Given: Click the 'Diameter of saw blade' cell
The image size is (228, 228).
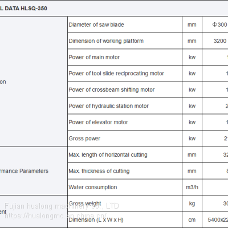Looking at the screenshot, I should [125, 25].
